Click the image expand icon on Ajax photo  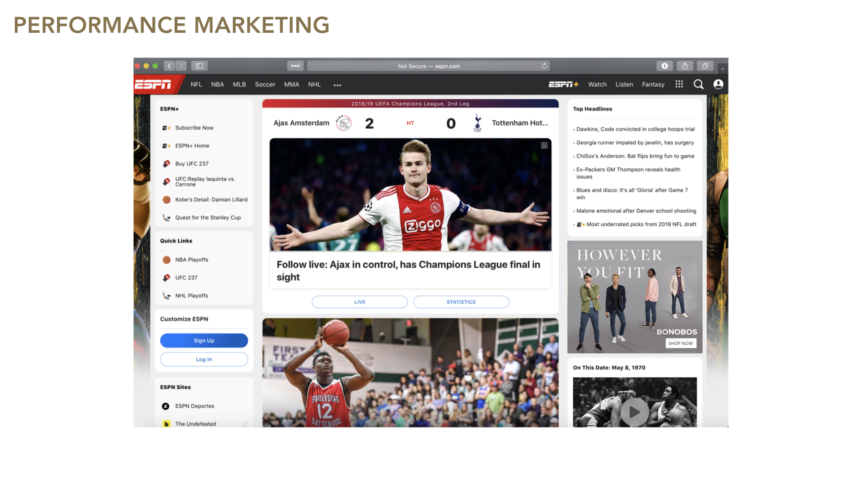click(x=544, y=145)
